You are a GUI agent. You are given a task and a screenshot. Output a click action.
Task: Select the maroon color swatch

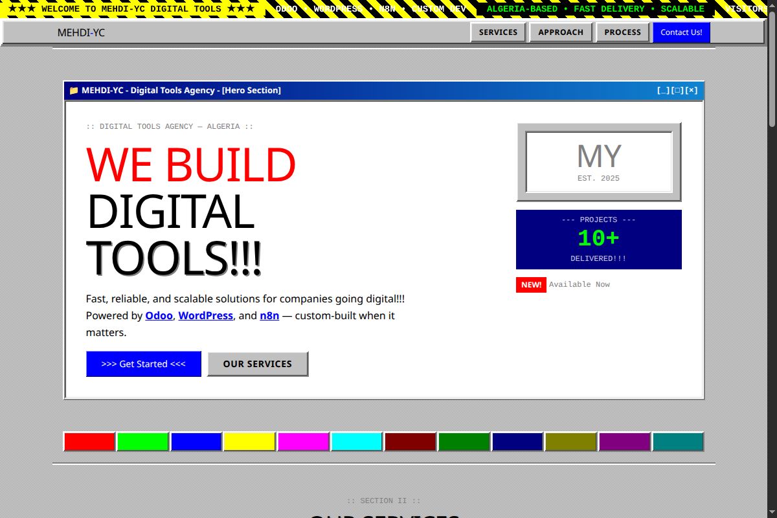(x=411, y=442)
